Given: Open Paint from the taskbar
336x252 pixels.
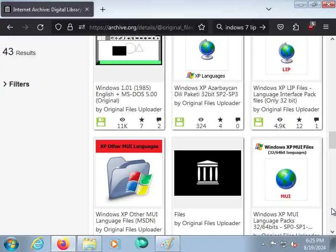Looking at the screenshot, I should click(167, 244).
